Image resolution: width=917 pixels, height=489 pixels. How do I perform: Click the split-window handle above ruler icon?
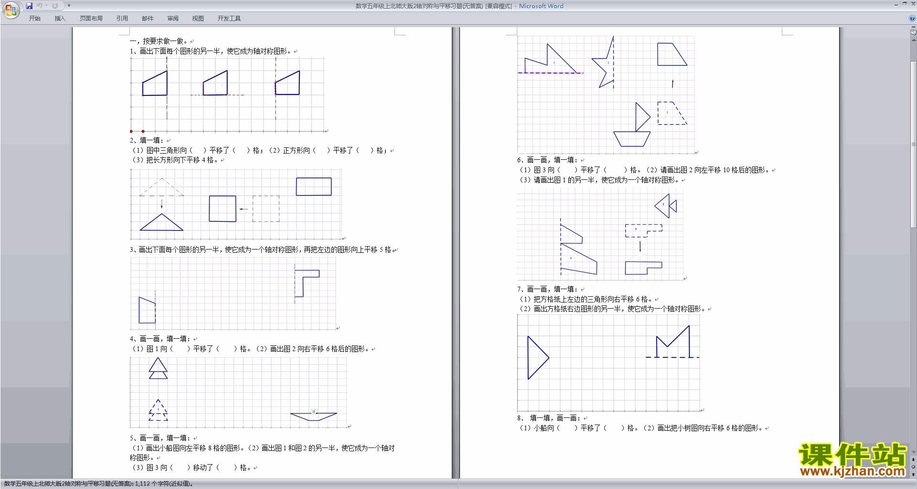click(914, 28)
